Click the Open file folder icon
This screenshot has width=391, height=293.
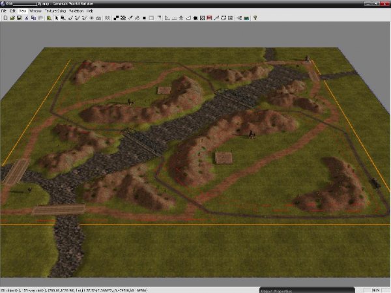[12, 18]
